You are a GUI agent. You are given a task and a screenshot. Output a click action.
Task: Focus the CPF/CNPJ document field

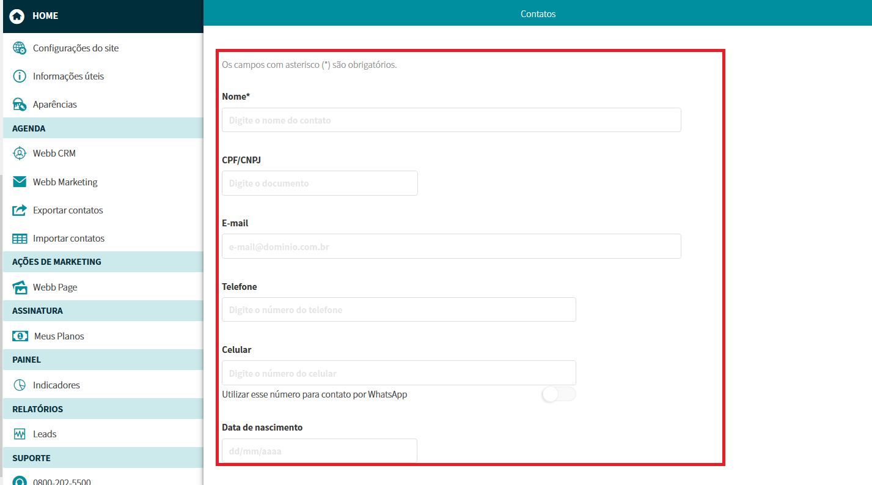tap(320, 183)
